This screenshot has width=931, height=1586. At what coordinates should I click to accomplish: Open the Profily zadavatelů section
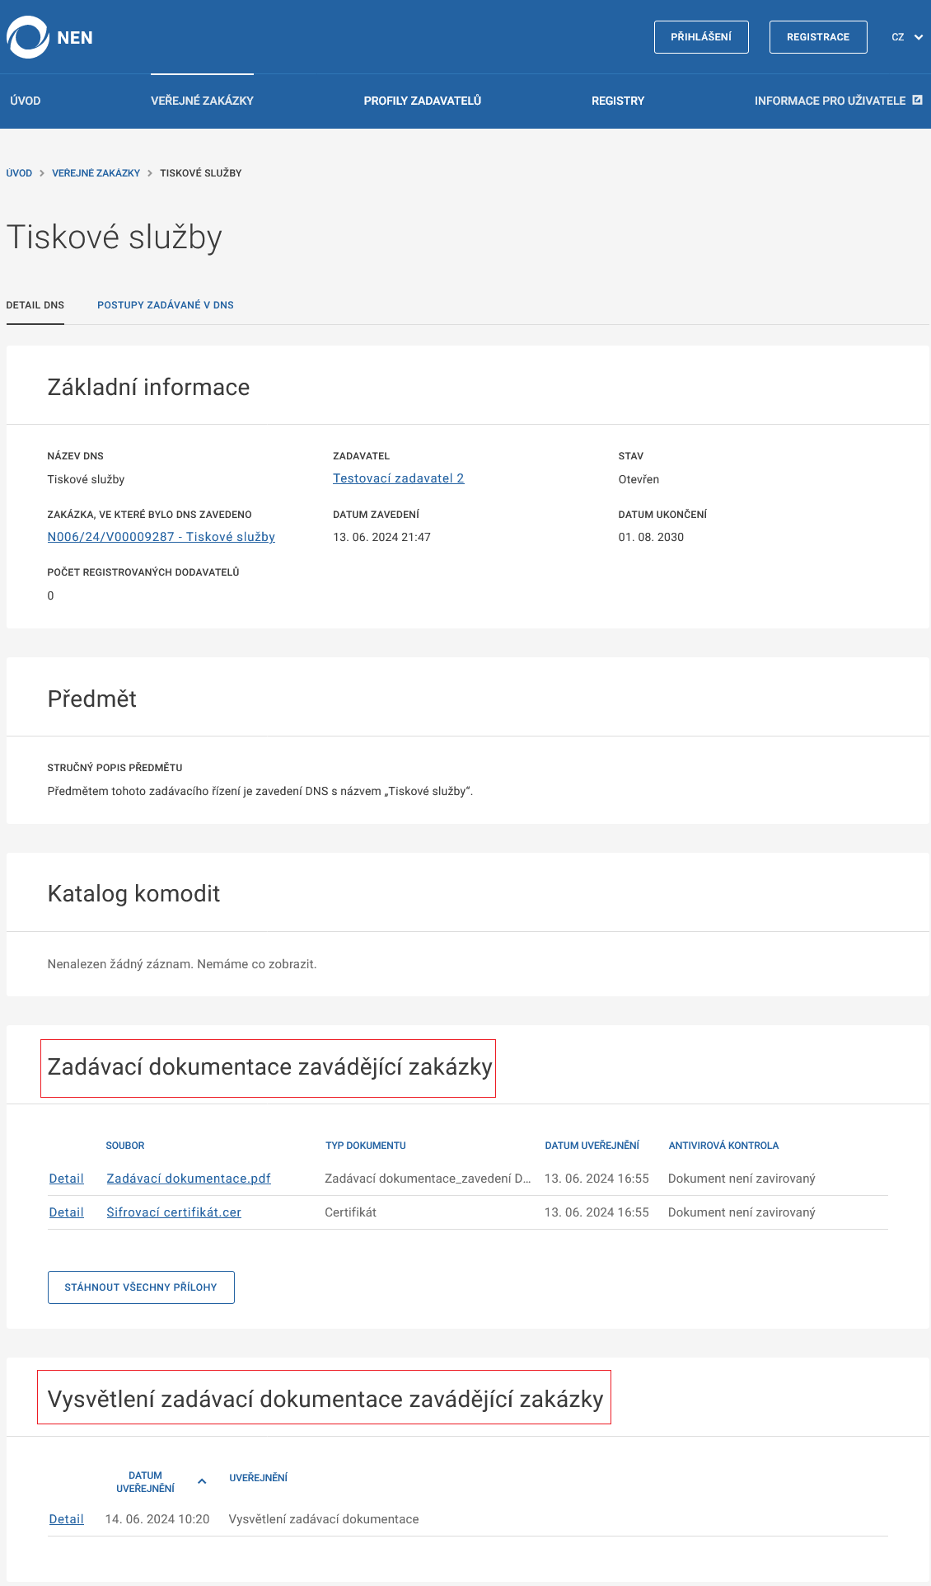(x=423, y=100)
